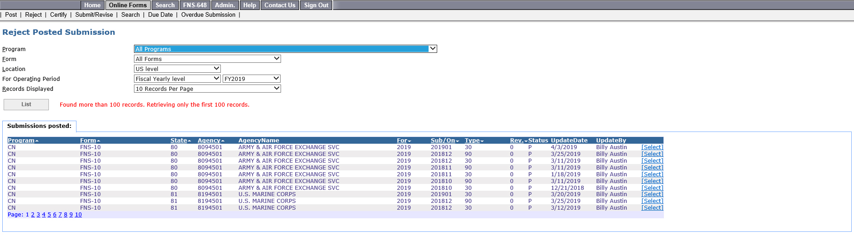Open the Home menu tab
This screenshot has width=854, height=235.
(x=92, y=5)
